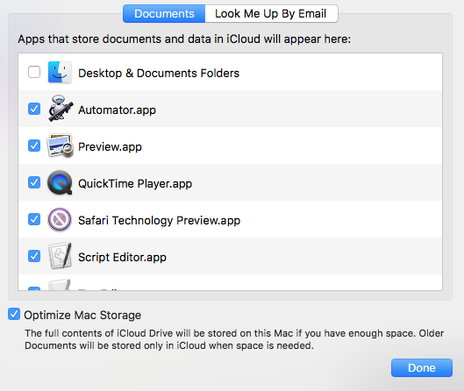
Task: Click the Optimize Mac Storage label
Action: point(82,316)
